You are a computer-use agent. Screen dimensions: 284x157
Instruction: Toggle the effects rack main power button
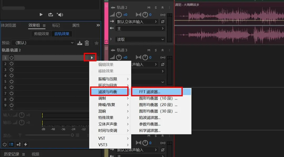pyautogui.click(x=4, y=144)
